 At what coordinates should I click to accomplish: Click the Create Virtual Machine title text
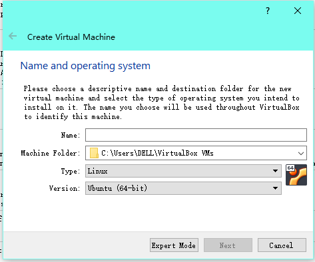tap(71, 37)
